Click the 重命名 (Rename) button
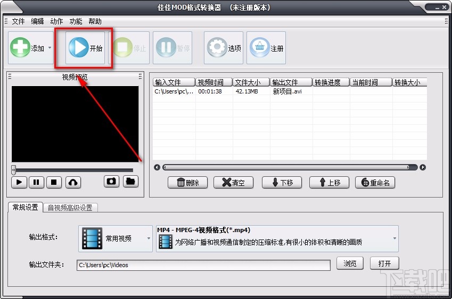This screenshot has height=299, width=452. click(x=375, y=183)
